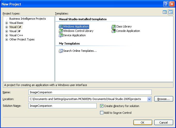Select the Windows Application template icon

(x=61, y=27)
